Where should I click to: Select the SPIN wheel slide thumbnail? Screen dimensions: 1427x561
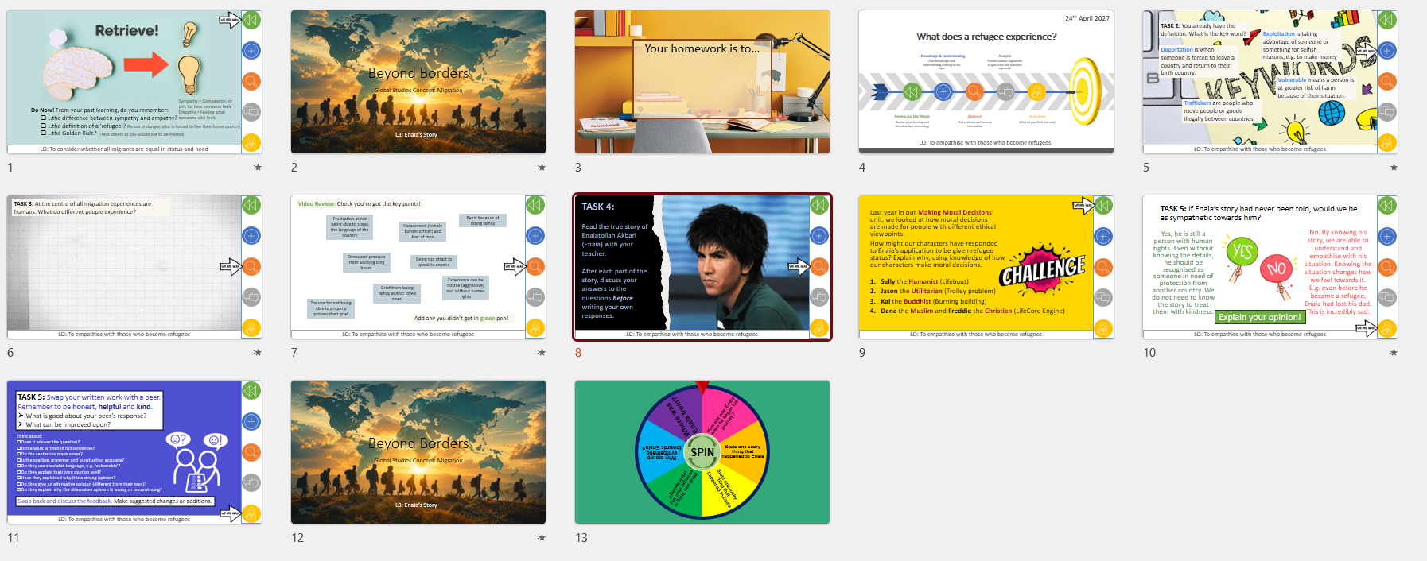click(702, 452)
